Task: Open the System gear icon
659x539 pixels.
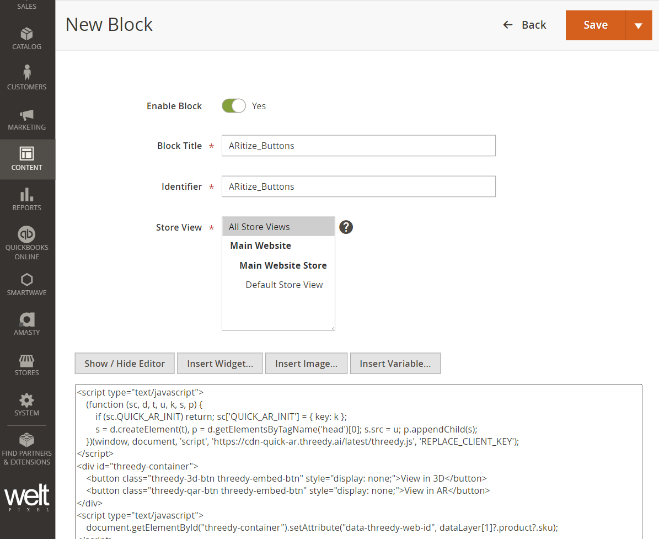Action: pyautogui.click(x=26, y=401)
